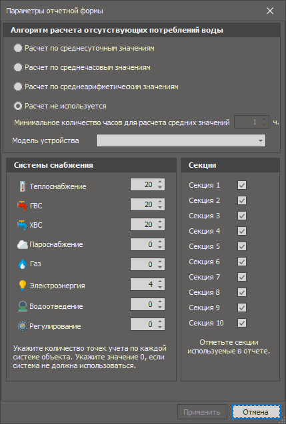Open the Модель устройства dropdown
The image size is (286, 424).
pyautogui.click(x=181, y=140)
